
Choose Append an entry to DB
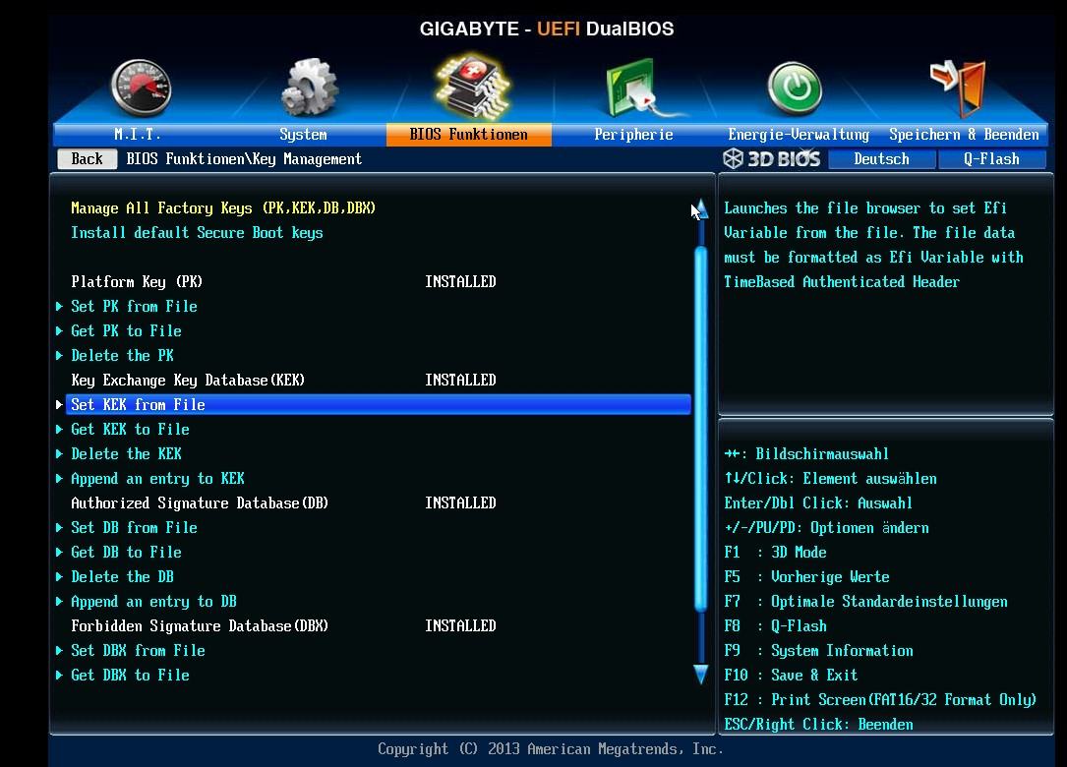point(153,602)
